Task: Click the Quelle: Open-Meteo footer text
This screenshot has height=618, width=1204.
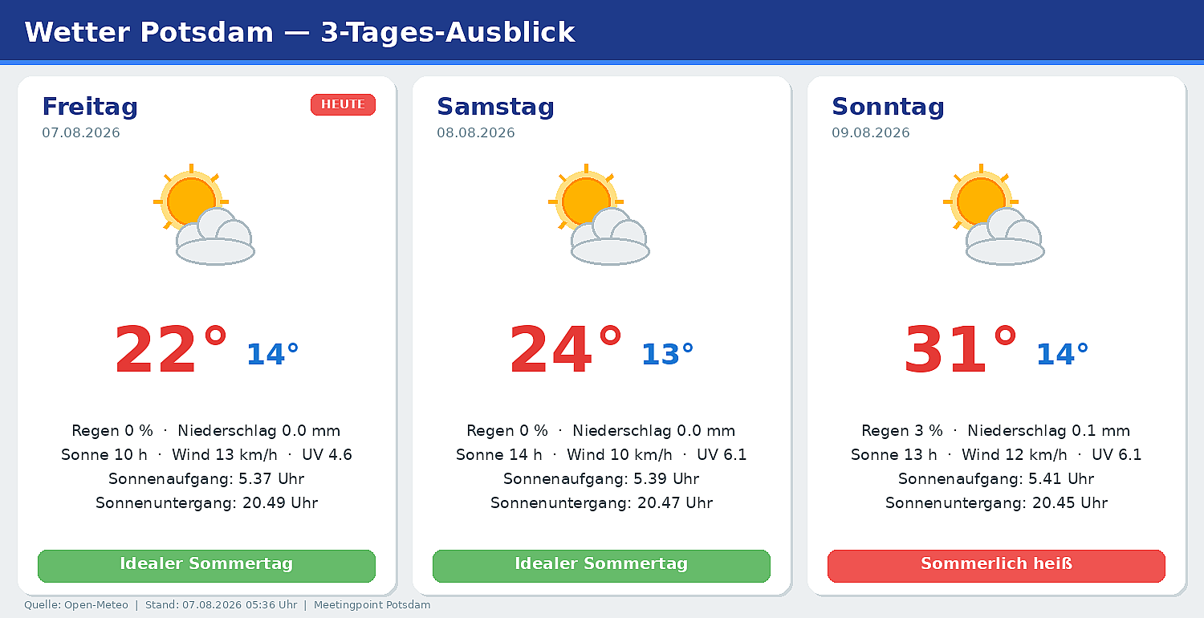Action: click(x=76, y=605)
